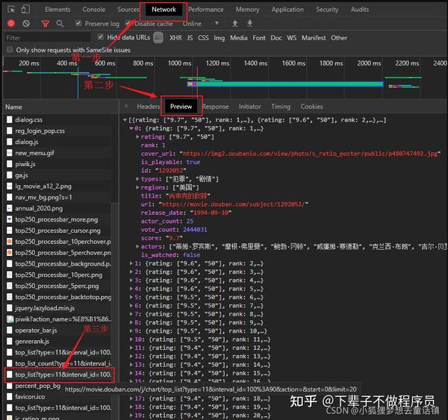The image size is (448, 420).
Task: Select the genrerank.js request
Action: [x=32, y=341]
